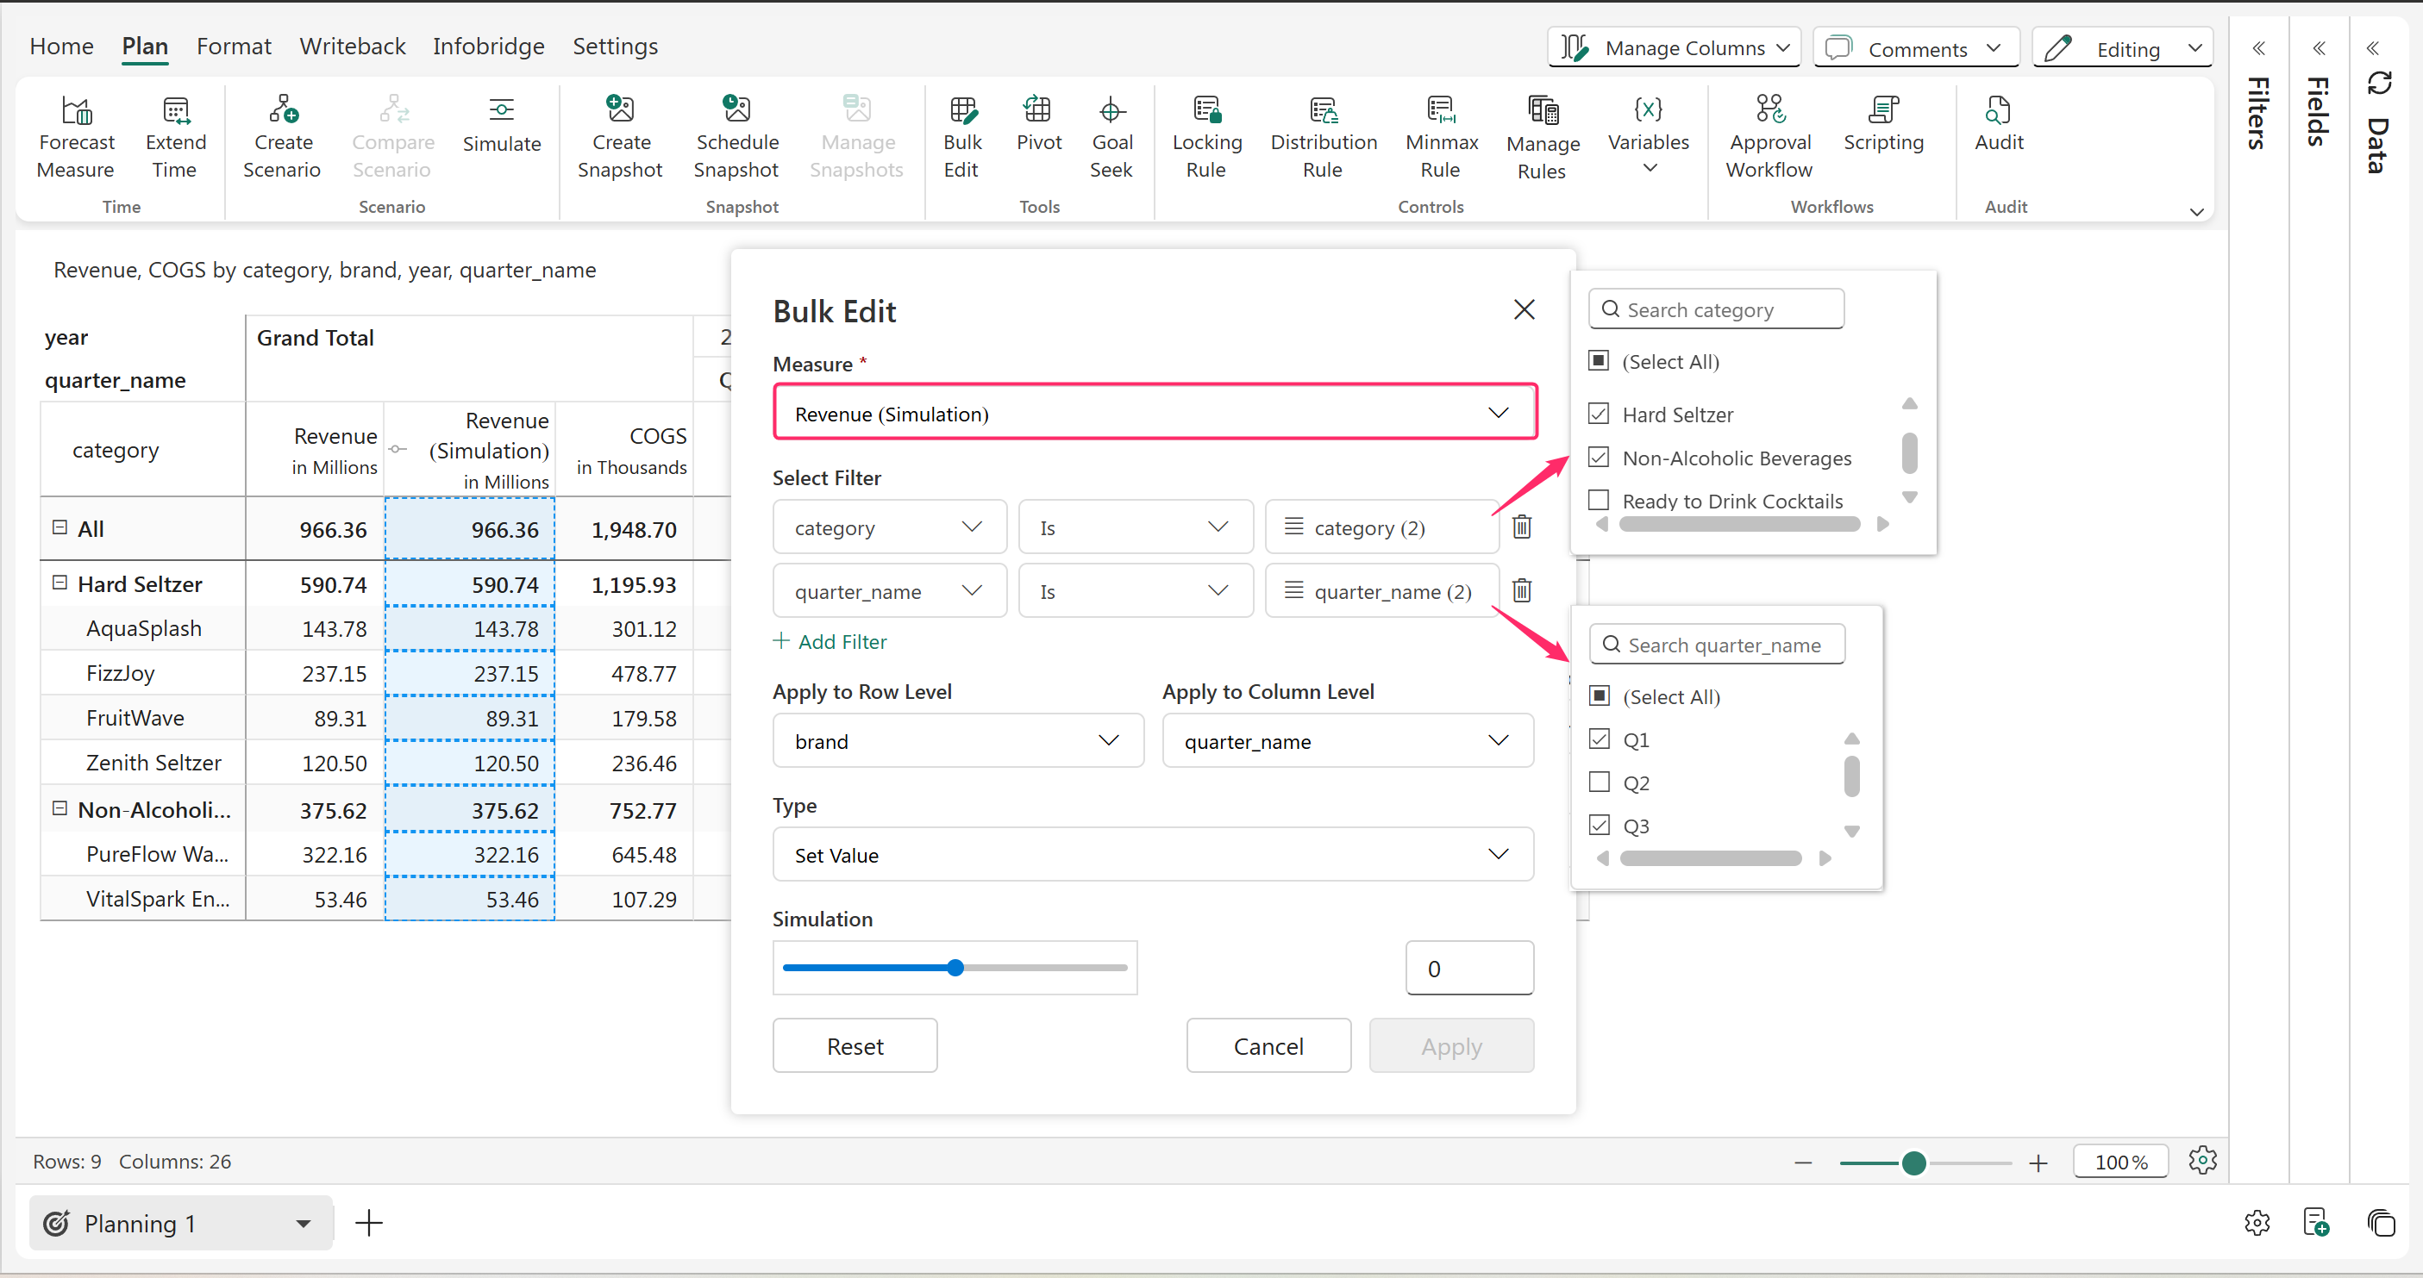This screenshot has height=1278, width=2423.
Task: Open the Format ribbon tab
Action: [x=234, y=46]
